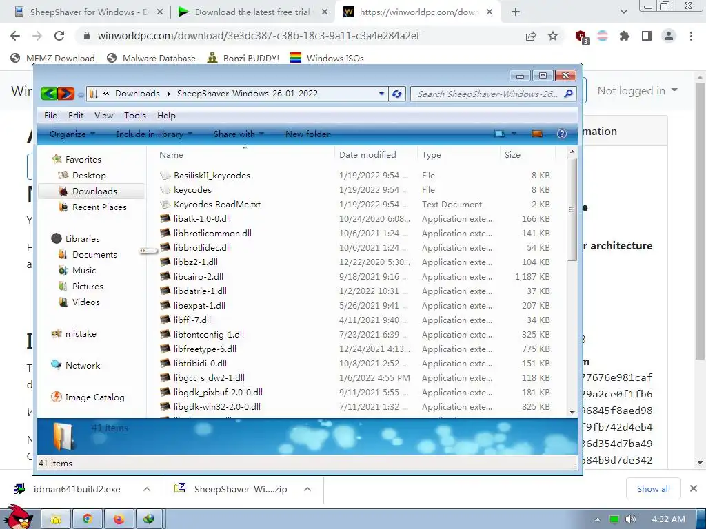The image size is (706, 529).
Task: Open a new Chrome tab
Action: (x=516, y=12)
